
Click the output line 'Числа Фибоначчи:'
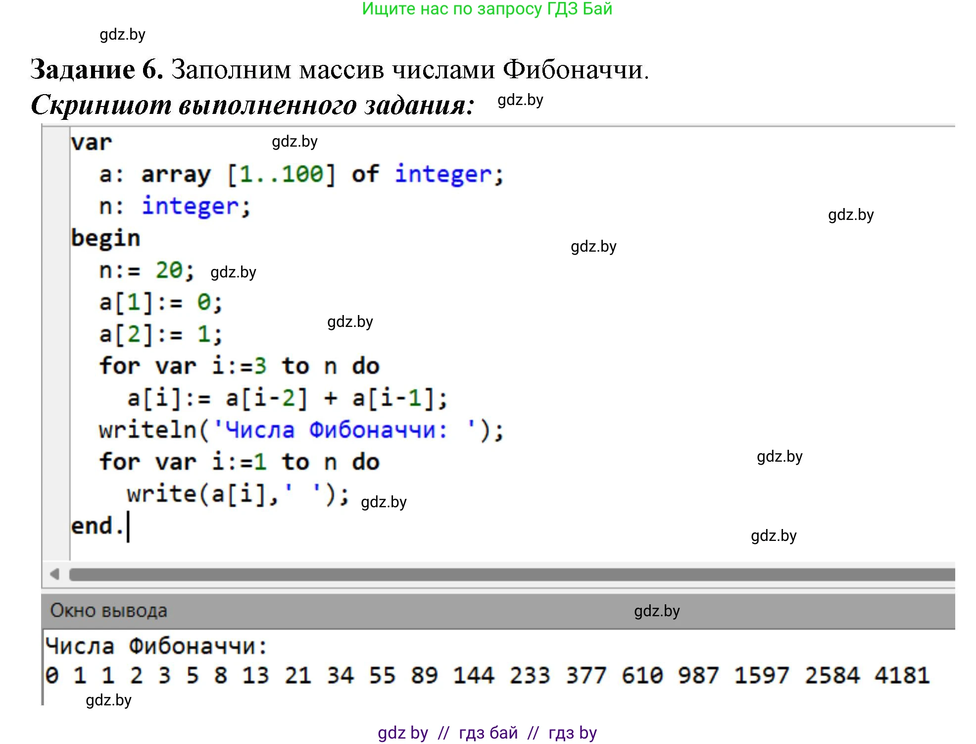[x=156, y=646]
